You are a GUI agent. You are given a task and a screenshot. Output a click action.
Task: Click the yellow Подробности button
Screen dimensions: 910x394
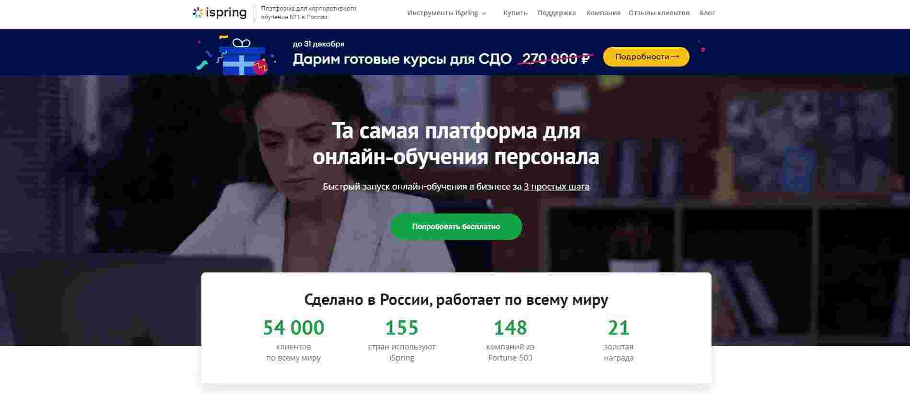tap(646, 56)
